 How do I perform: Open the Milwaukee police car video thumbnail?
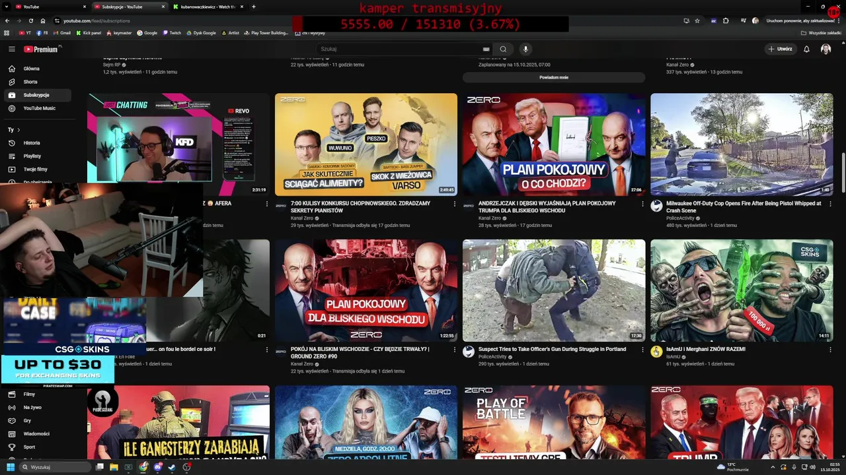point(742,144)
